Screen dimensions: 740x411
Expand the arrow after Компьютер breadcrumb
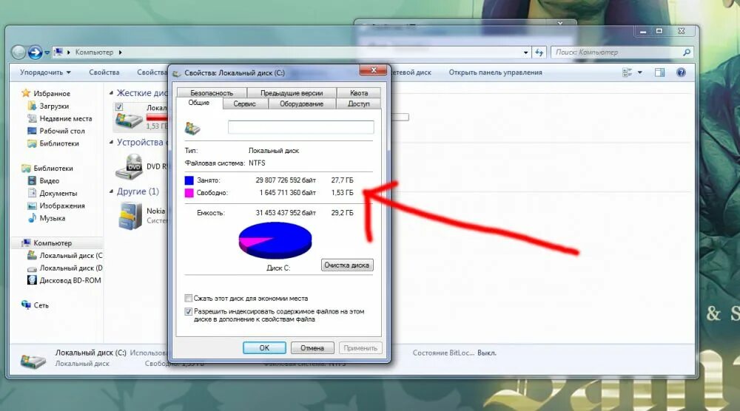point(120,52)
